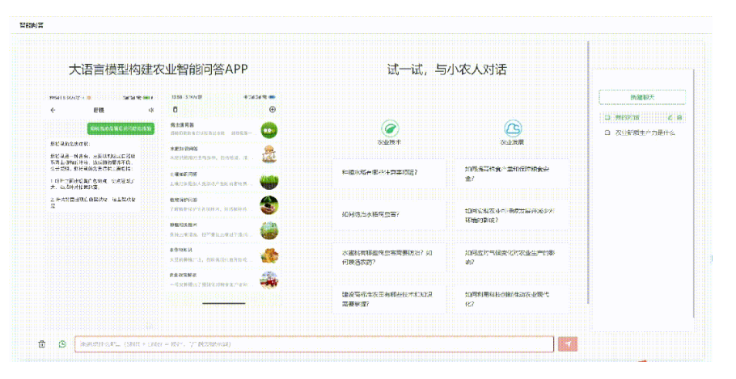Select the question about ensuring food security
The height and width of the screenshot is (379, 736).
tap(511, 172)
